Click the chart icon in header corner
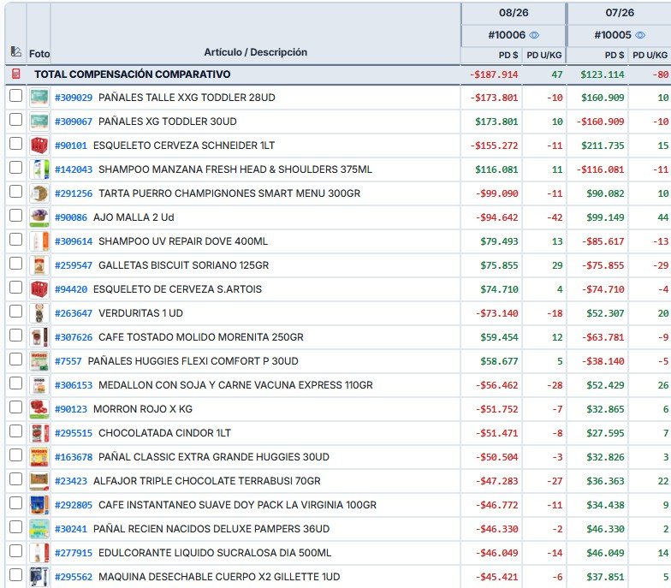 pos(15,51)
